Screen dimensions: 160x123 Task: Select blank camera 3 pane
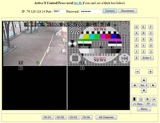pos(35,88)
